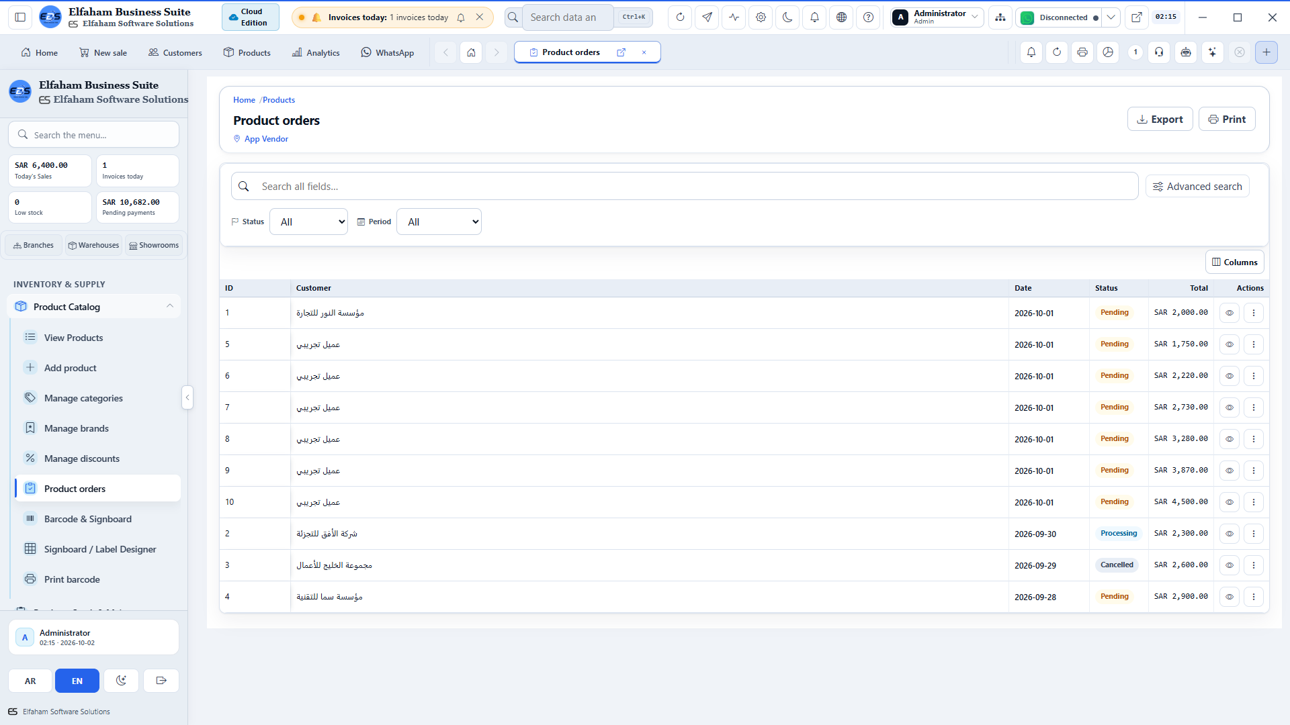The width and height of the screenshot is (1290, 725).
Task: Click the Search all fields box
Action: (x=685, y=187)
